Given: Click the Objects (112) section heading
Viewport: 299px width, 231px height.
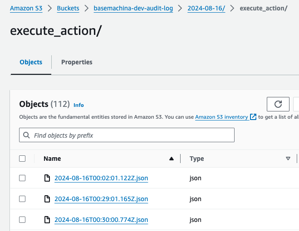Looking at the screenshot, I should [44, 104].
